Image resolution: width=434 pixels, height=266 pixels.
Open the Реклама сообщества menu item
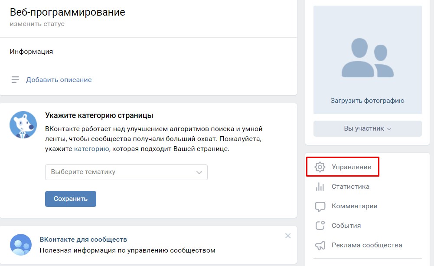[x=367, y=245]
